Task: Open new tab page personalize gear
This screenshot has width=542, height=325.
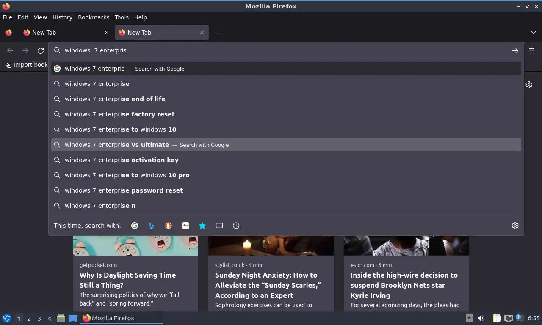Action: [x=529, y=85]
